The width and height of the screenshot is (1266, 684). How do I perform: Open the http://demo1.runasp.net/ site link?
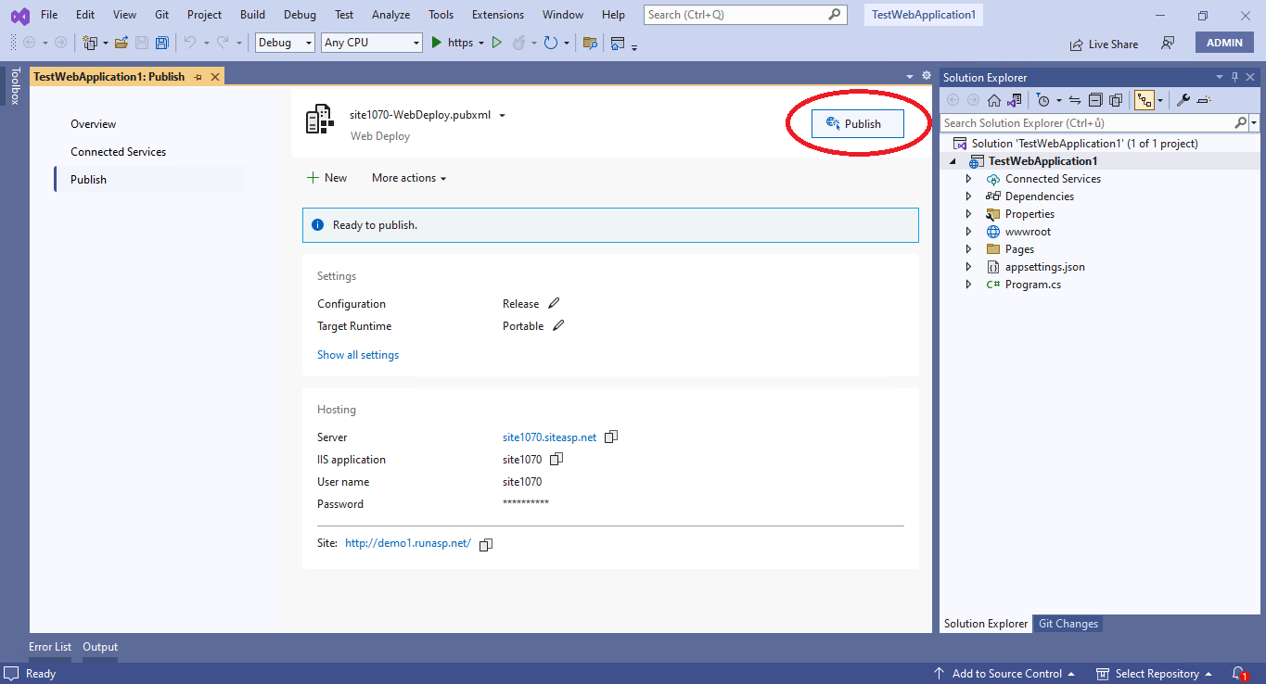[x=408, y=544]
